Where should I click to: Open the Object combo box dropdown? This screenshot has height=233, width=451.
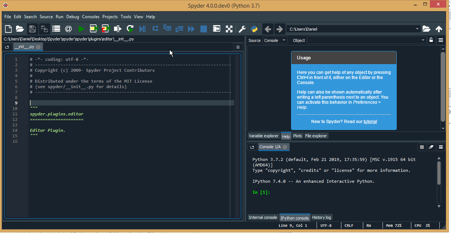(423, 40)
